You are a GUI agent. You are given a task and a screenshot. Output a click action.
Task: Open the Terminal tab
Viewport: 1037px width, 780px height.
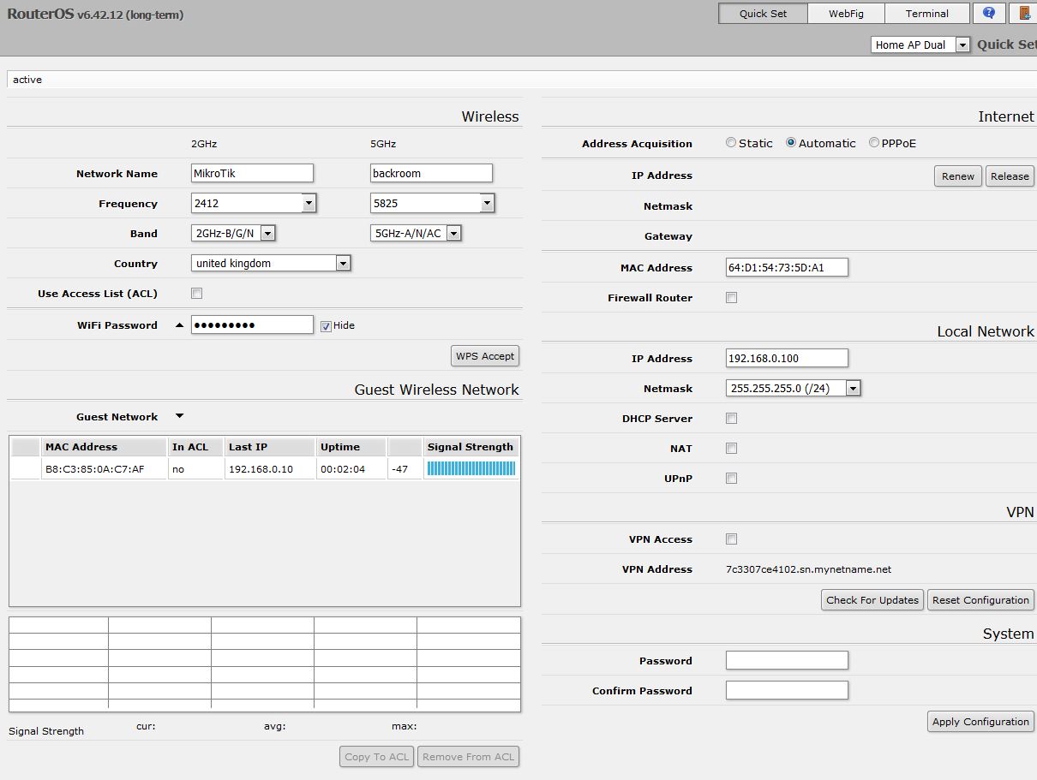pos(926,14)
